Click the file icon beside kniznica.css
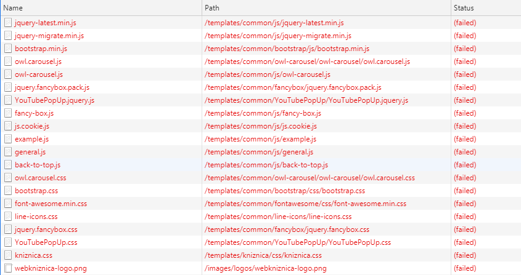This screenshot has width=521, height=275. click(8, 255)
